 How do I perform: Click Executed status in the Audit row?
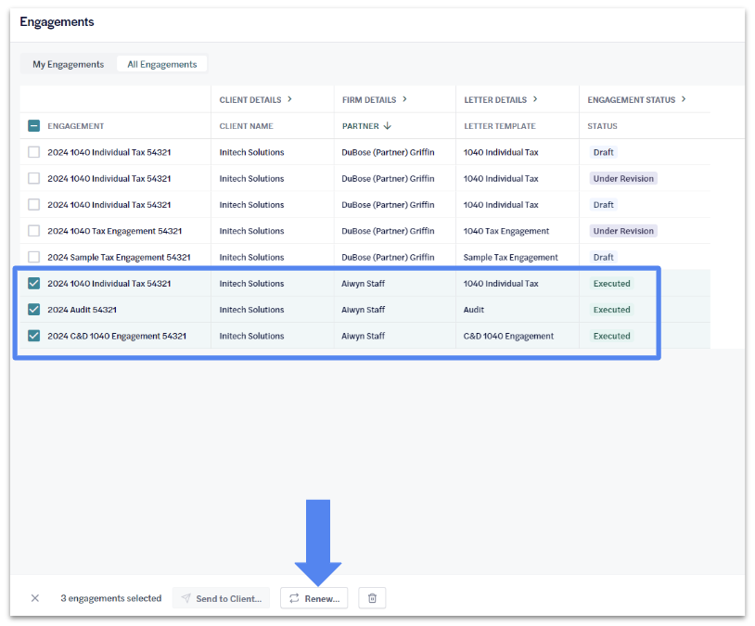pyautogui.click(x=611, y=310)
